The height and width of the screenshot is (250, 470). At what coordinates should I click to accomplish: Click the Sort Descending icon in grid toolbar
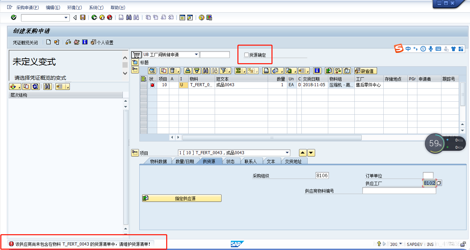point(197,71)
